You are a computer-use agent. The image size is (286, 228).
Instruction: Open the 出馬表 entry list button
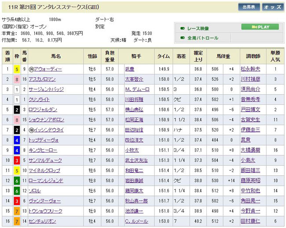pyautogui.click(x=249, y=7)
